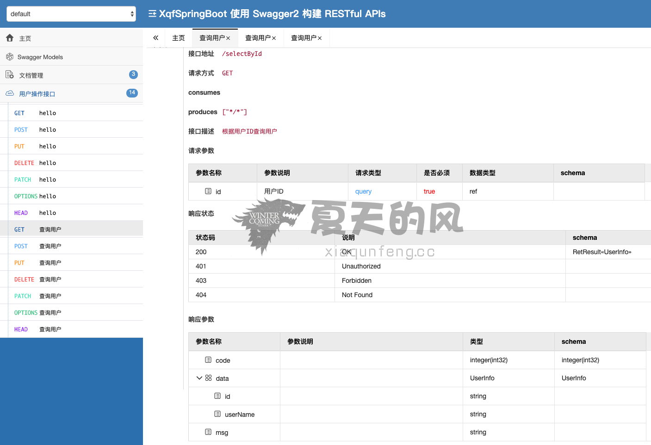Click the id request parameter row icon

[x=208, y=191]
